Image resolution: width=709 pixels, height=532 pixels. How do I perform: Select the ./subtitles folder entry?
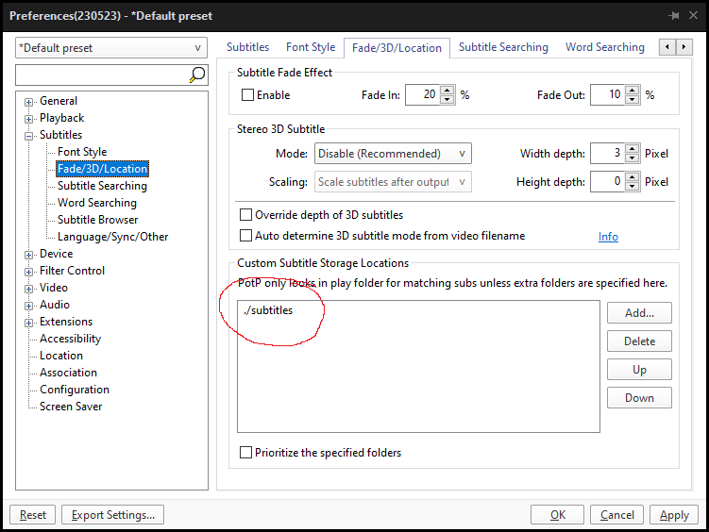(268, 310)
